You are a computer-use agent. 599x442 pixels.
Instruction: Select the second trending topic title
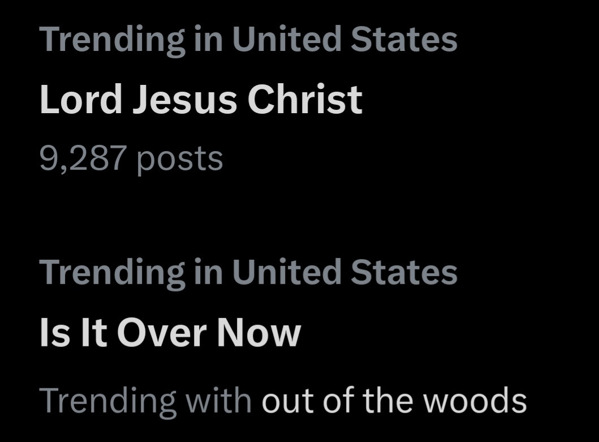point(170,332)
